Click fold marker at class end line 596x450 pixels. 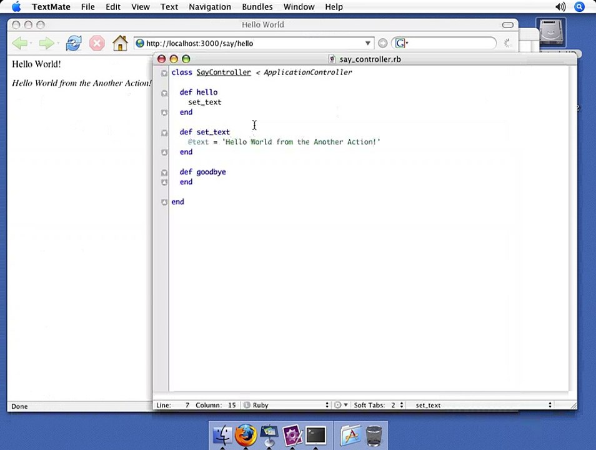[164, 202]
